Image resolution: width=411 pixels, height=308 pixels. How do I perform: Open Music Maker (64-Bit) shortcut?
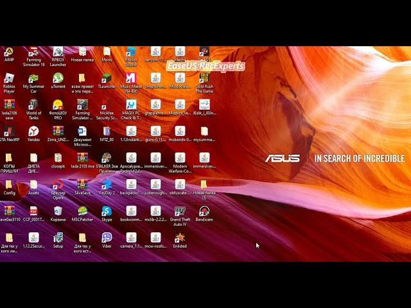tap(131, 83)
